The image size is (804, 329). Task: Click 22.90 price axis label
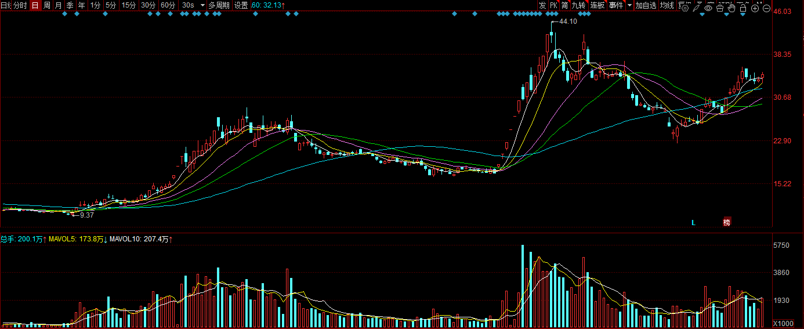(x=783, y=141)
